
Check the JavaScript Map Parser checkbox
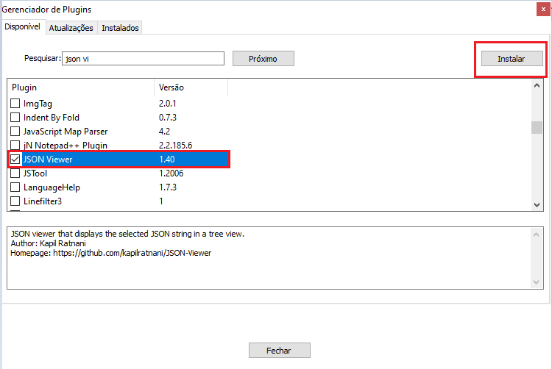[15, 132]
